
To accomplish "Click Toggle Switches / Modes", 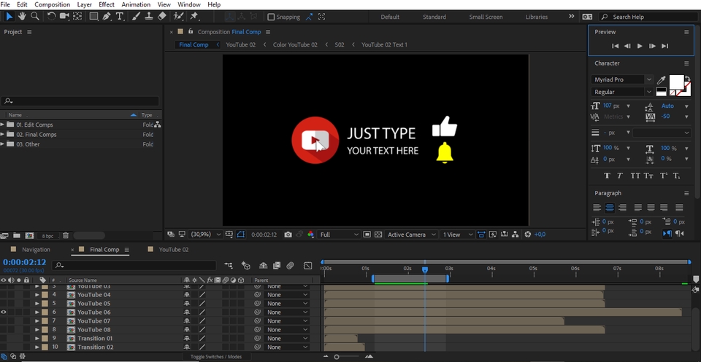I will coord(216,357).
